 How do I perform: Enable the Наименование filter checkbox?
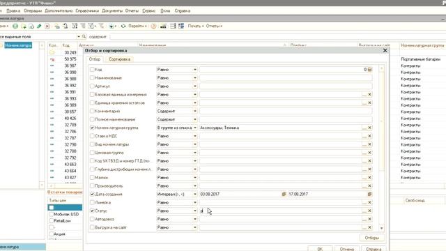pyautogui.click(x=92, y=77)
